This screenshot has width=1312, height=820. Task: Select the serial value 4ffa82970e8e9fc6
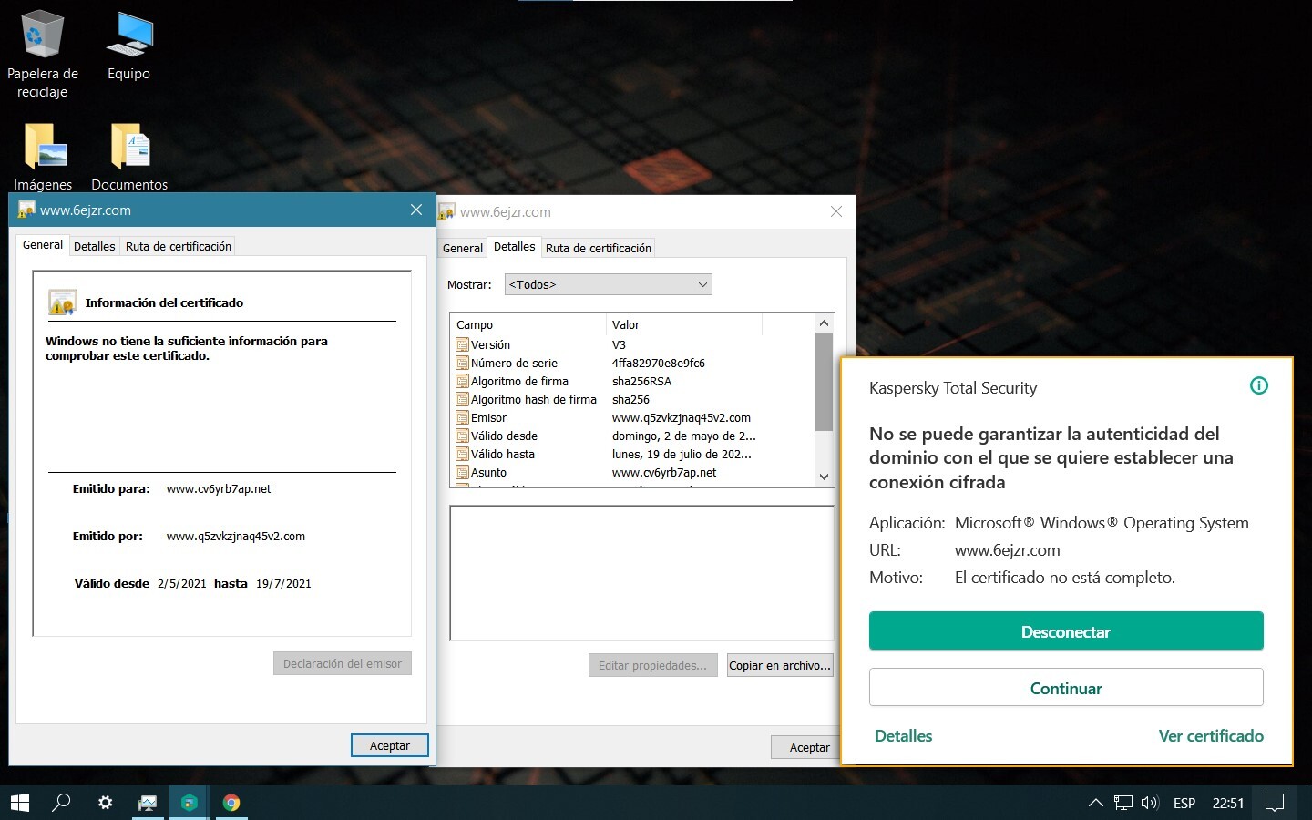[x=659, y=363]
